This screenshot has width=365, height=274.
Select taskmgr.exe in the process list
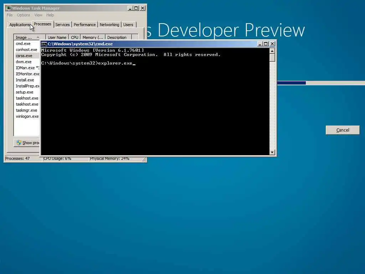(26, 110)
